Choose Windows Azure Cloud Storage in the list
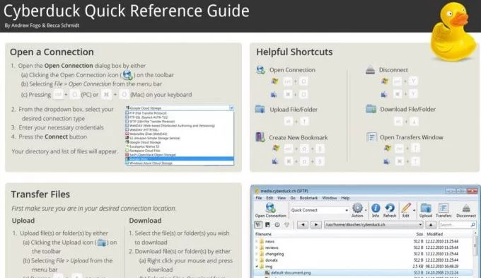Screen dimensions: 481x278 [x=180, y=163]
